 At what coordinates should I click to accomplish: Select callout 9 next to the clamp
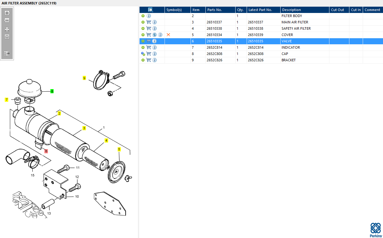tap(84, 78)
